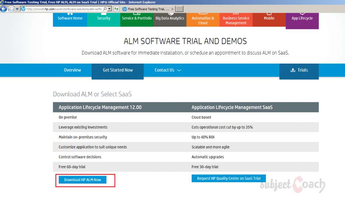Click the Internet Explorer logo in title bar
This screenshot has height=199, width=345.
[2, 2]
